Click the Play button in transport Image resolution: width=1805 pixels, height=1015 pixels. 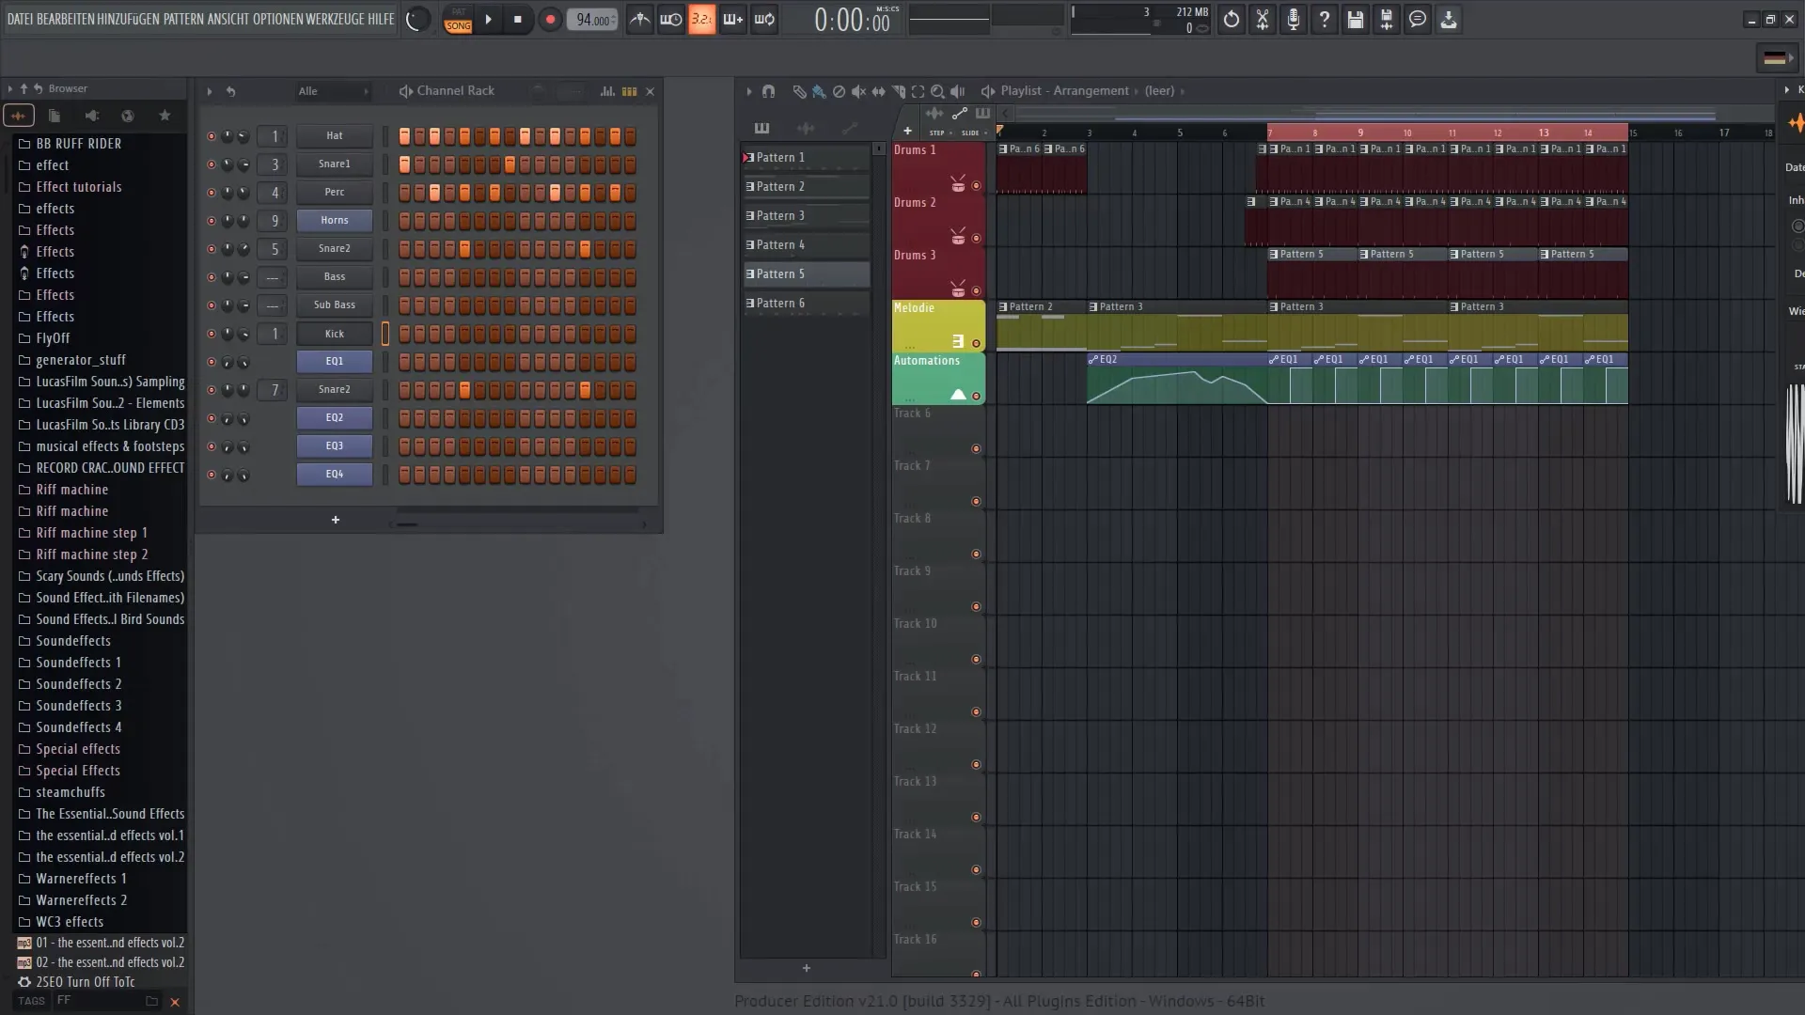point(489,19)
